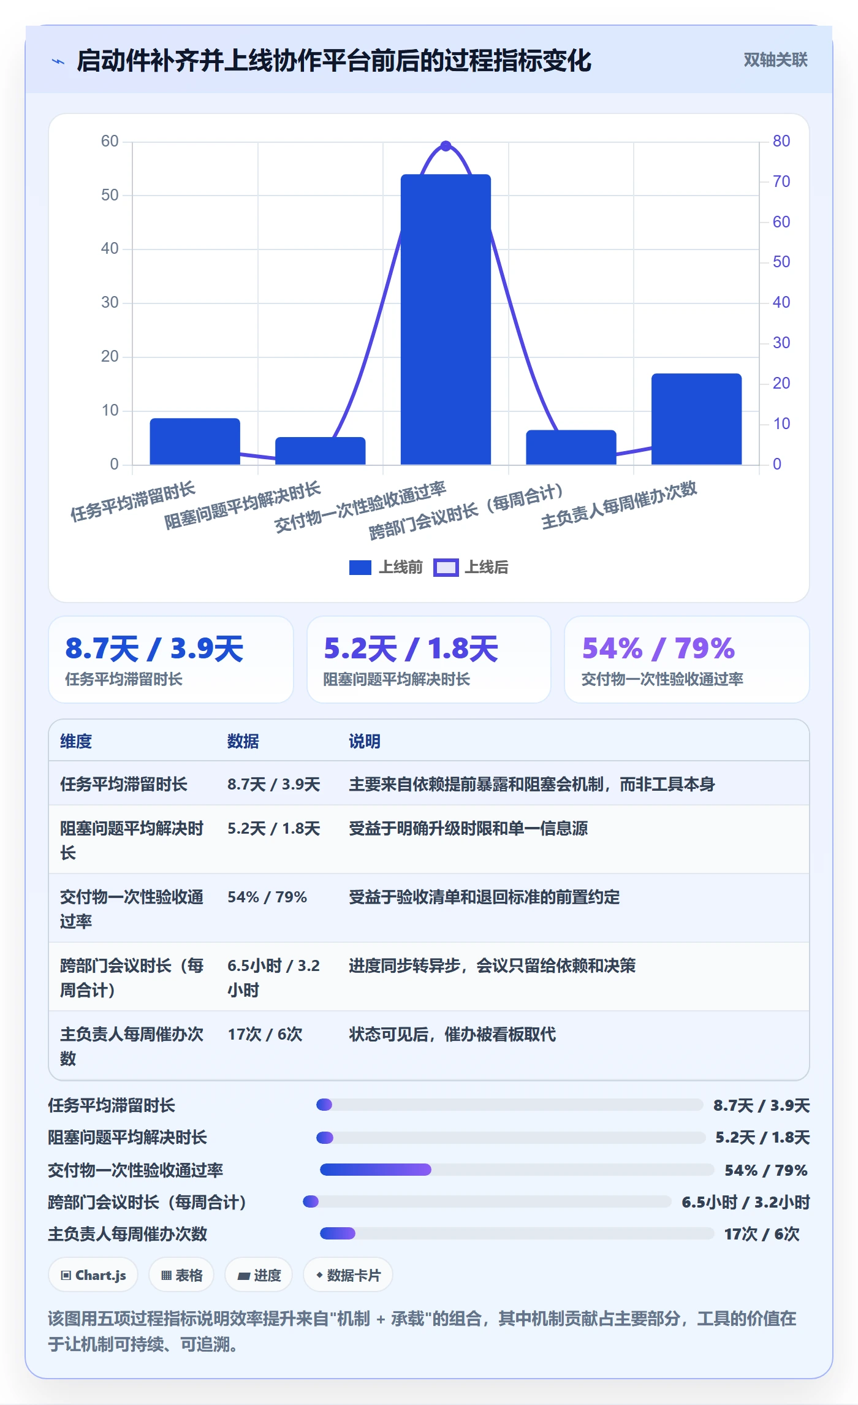
Task: Click the 表格 tag chip
Action: point(181,1275)
